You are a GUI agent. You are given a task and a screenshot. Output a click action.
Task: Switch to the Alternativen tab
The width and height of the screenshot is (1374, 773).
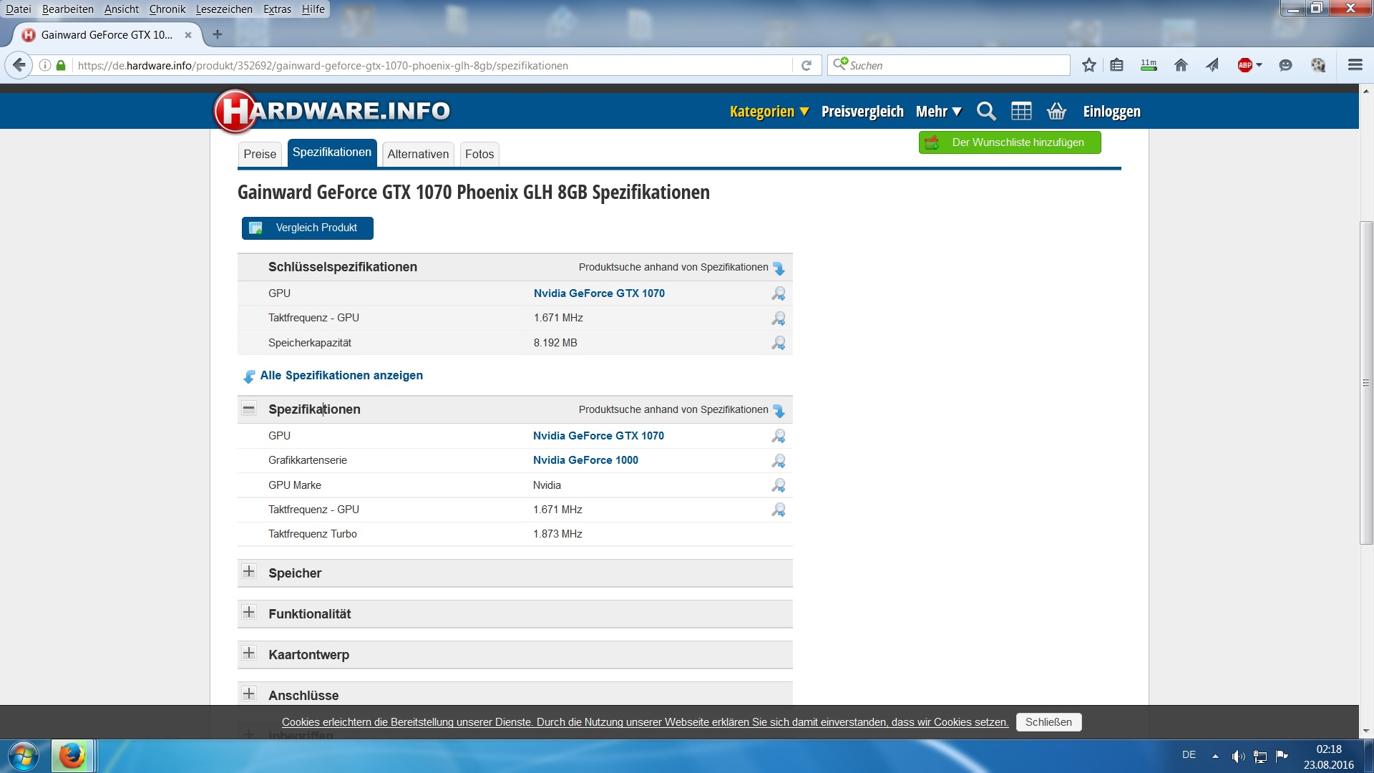[418, 154]
